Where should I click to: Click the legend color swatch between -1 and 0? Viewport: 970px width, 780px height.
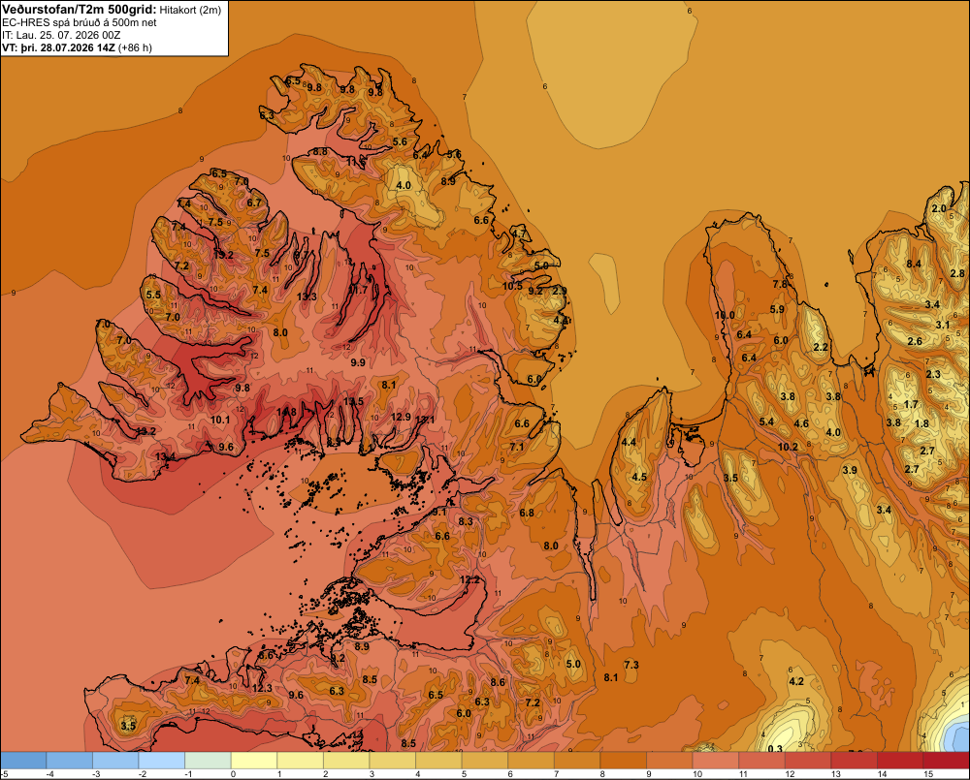(x=208, y=760)
